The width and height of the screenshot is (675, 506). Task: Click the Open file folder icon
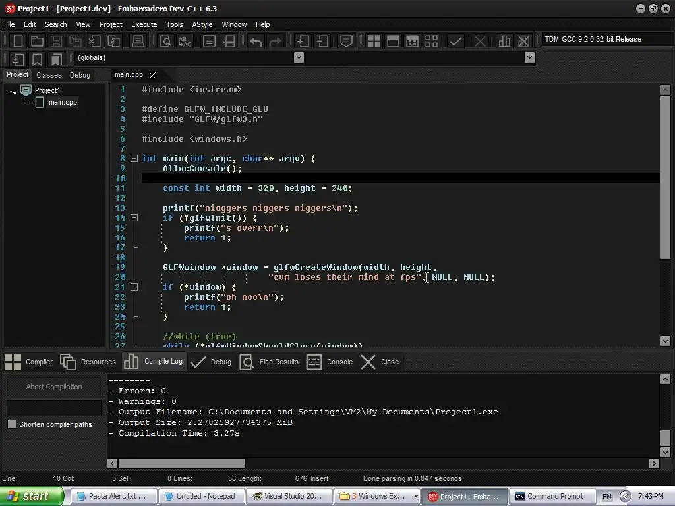click(37, 42)
